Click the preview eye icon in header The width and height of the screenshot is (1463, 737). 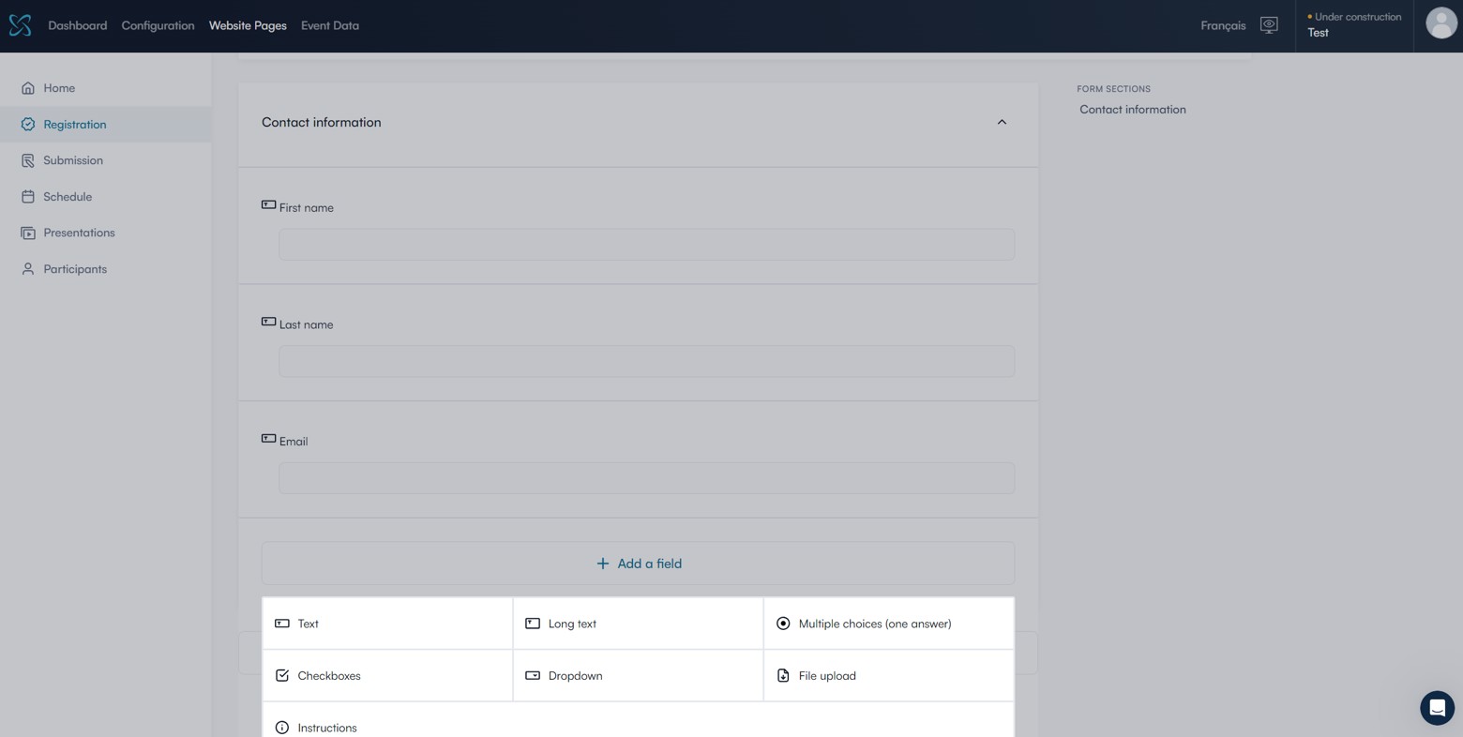(x=1268, y=25)
